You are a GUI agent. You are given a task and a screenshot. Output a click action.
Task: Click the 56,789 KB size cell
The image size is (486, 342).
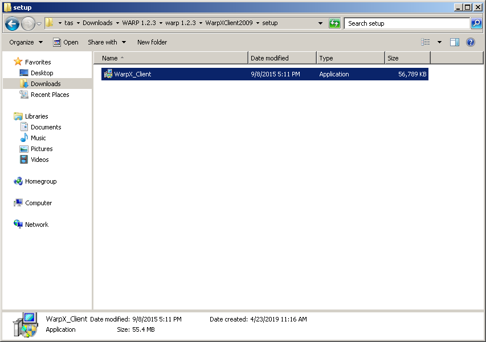413,74
